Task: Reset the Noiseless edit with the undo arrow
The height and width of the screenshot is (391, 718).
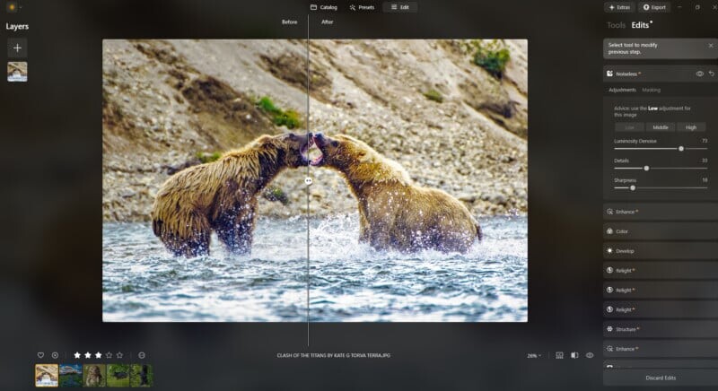Action: pyautogui.click(x=712, y=74)
